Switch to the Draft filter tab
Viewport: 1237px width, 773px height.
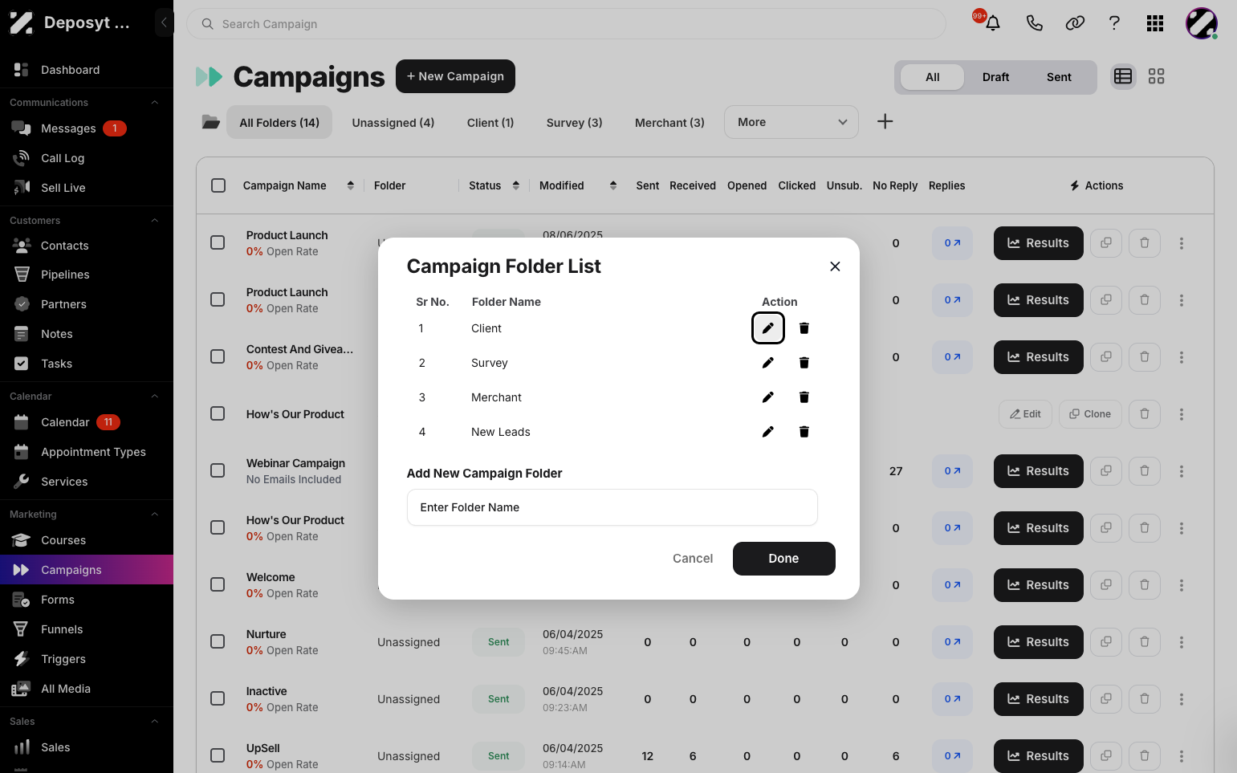coord(995,77)
